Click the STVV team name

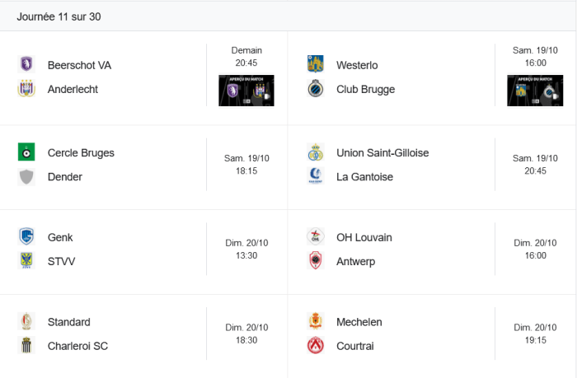click(x=62, y=261)
